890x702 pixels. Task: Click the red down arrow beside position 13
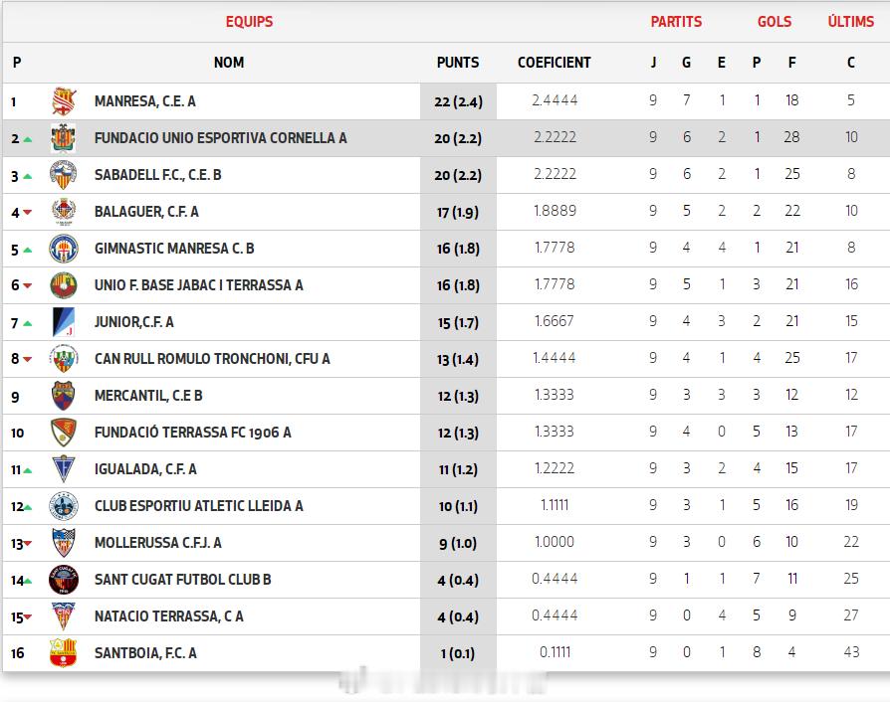point(27,543)
